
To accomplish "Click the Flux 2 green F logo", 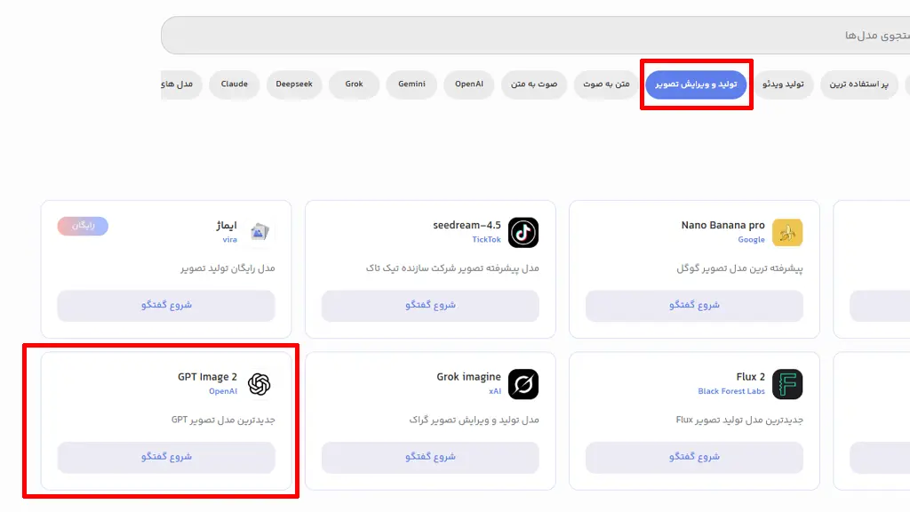I will [x=787, y=384].
